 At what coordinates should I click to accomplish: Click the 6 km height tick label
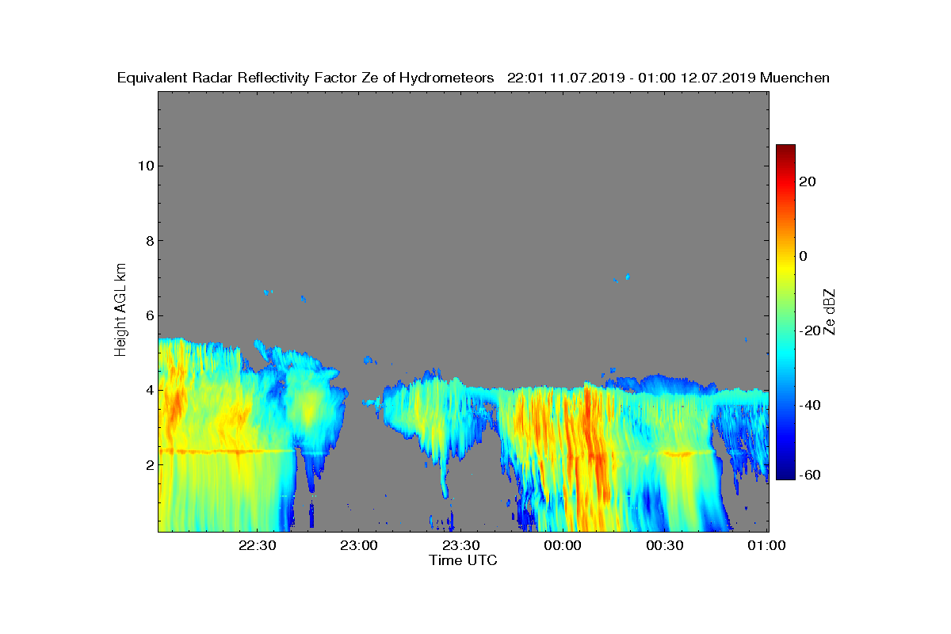click(x=148, y=315)
